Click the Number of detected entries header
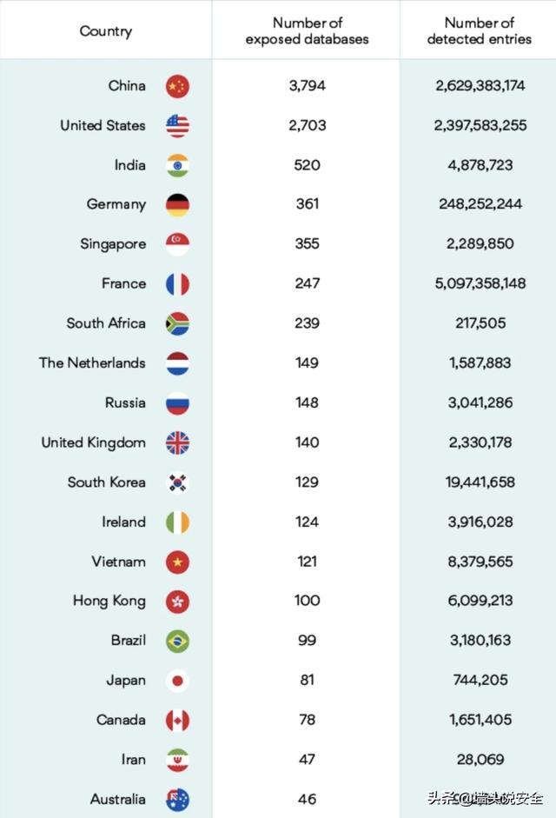Image resolution: width=556 pixels, height=818 pixels. [x=479, y=31]
